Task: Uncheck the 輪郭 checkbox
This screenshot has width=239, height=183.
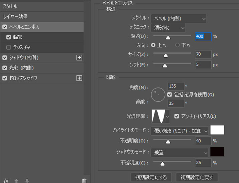Action: click(9, 37)
